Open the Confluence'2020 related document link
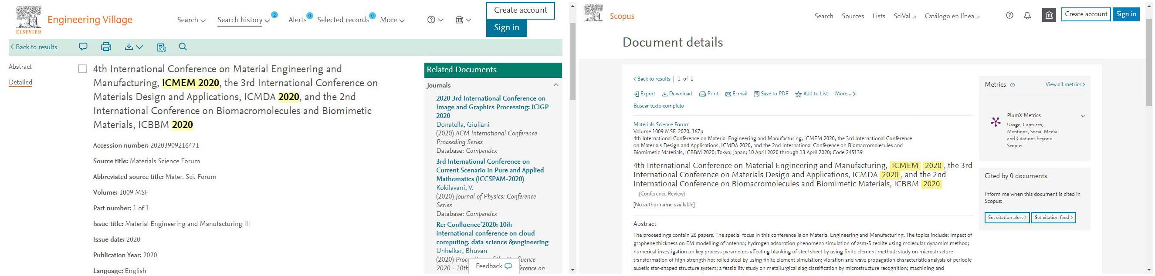1155x276 pixels. click(x=492, y=233)
